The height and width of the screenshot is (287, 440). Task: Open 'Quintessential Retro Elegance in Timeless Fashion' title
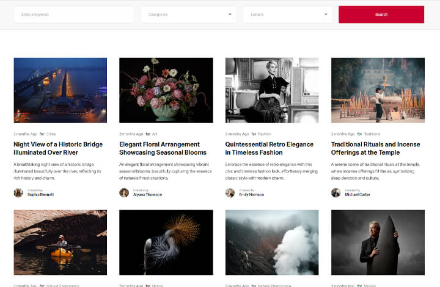point(269,148)
